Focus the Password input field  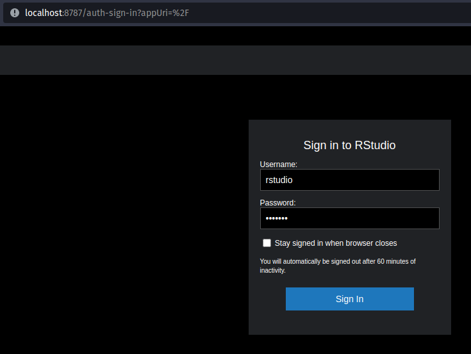pos(350,218)
